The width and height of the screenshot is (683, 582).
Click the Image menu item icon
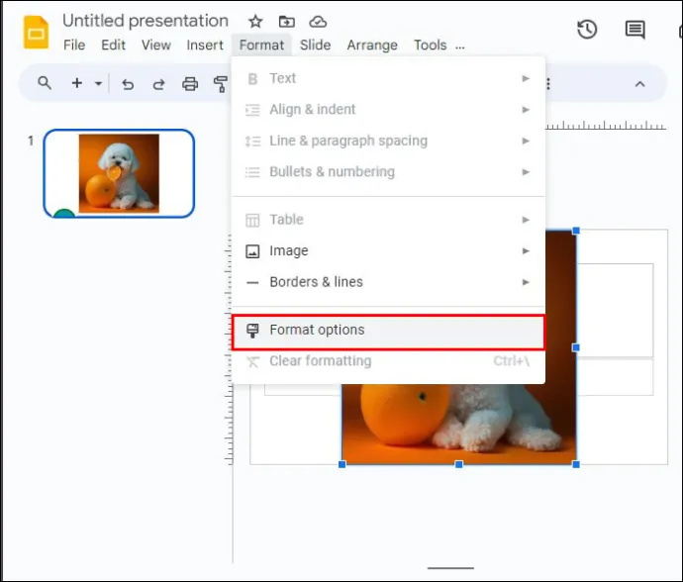click(252, 251)
